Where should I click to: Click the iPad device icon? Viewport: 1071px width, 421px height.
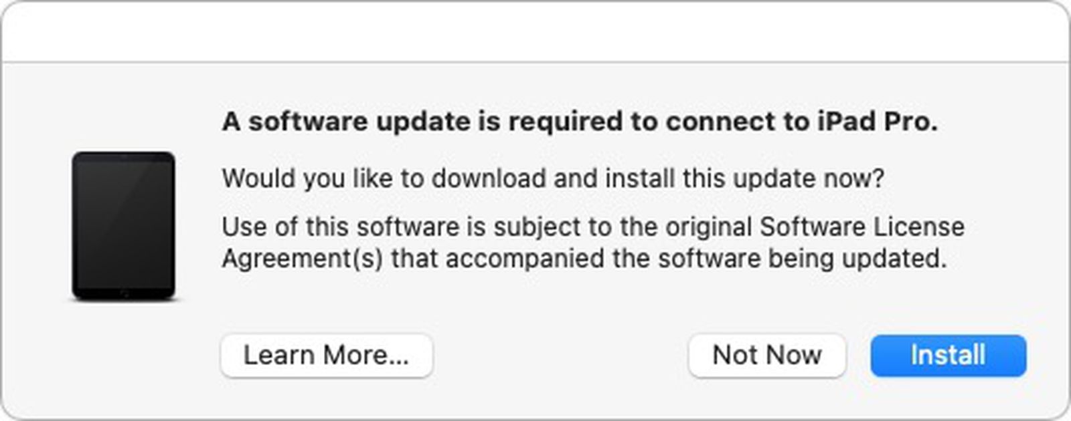point(124,226)
